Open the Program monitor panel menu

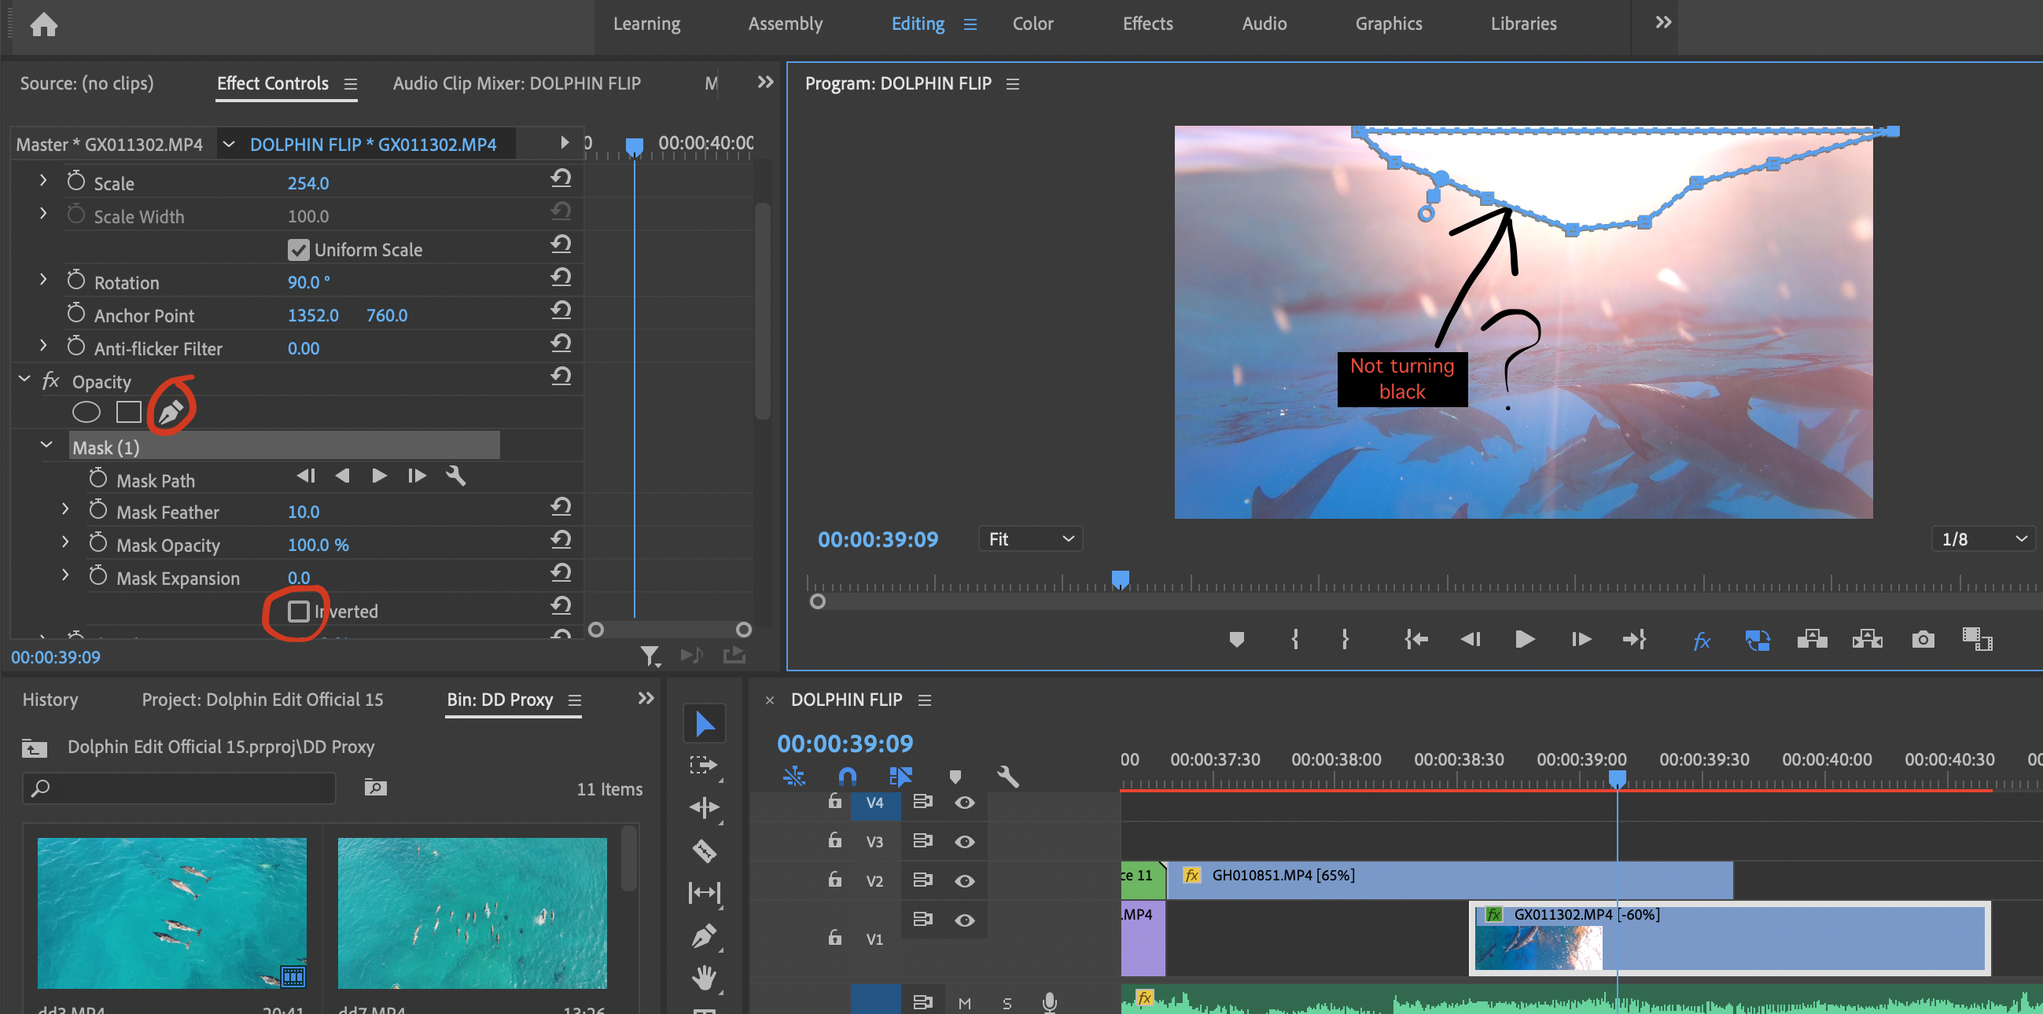click(x=1013, y=83)
